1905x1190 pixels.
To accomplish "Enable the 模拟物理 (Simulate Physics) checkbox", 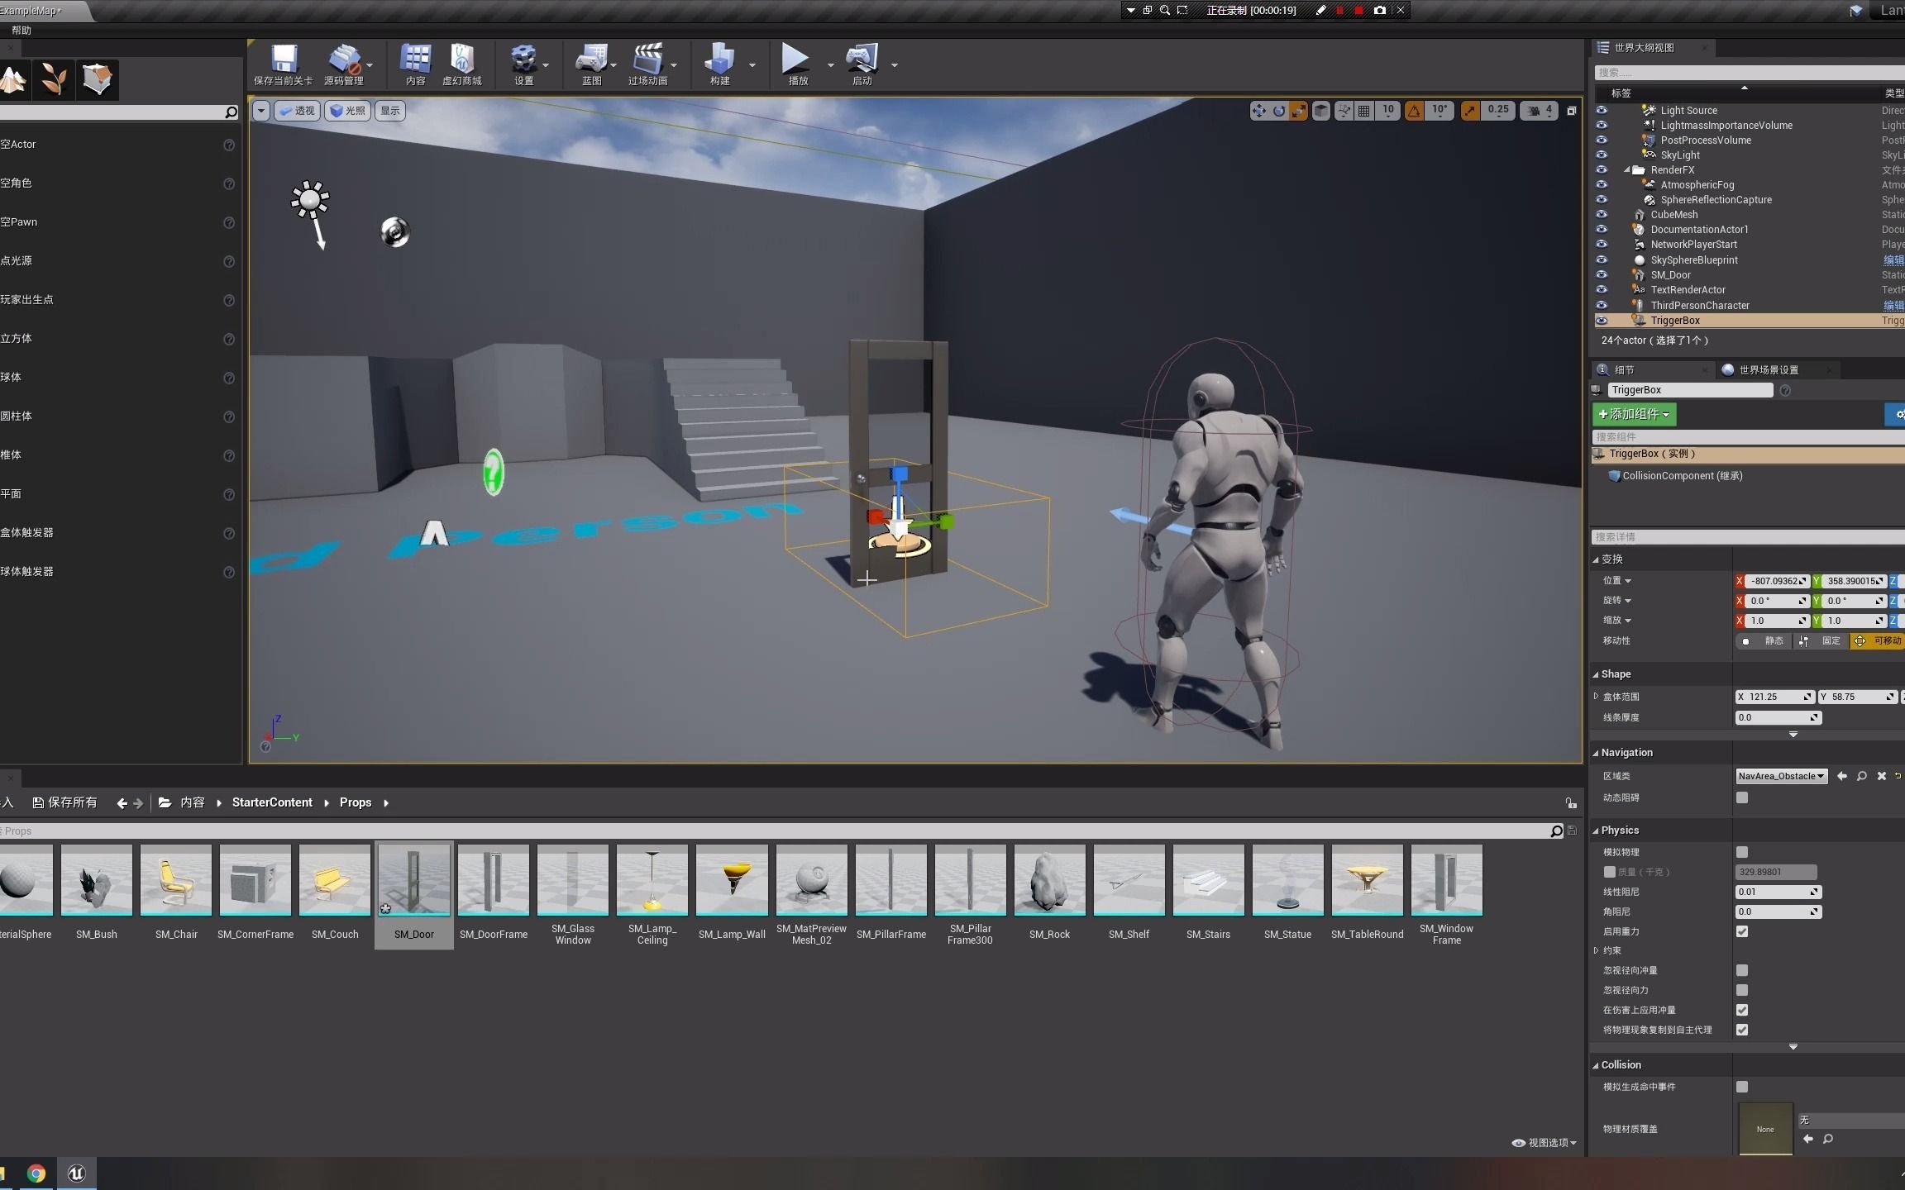I will pyautogui.click(x=1744, y=851).
